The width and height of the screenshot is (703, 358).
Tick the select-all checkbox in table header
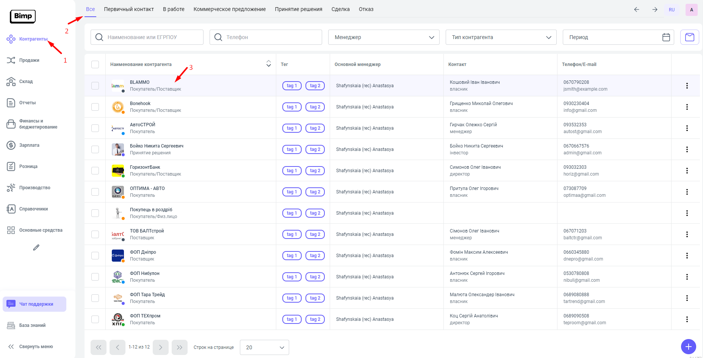point(95,64)
